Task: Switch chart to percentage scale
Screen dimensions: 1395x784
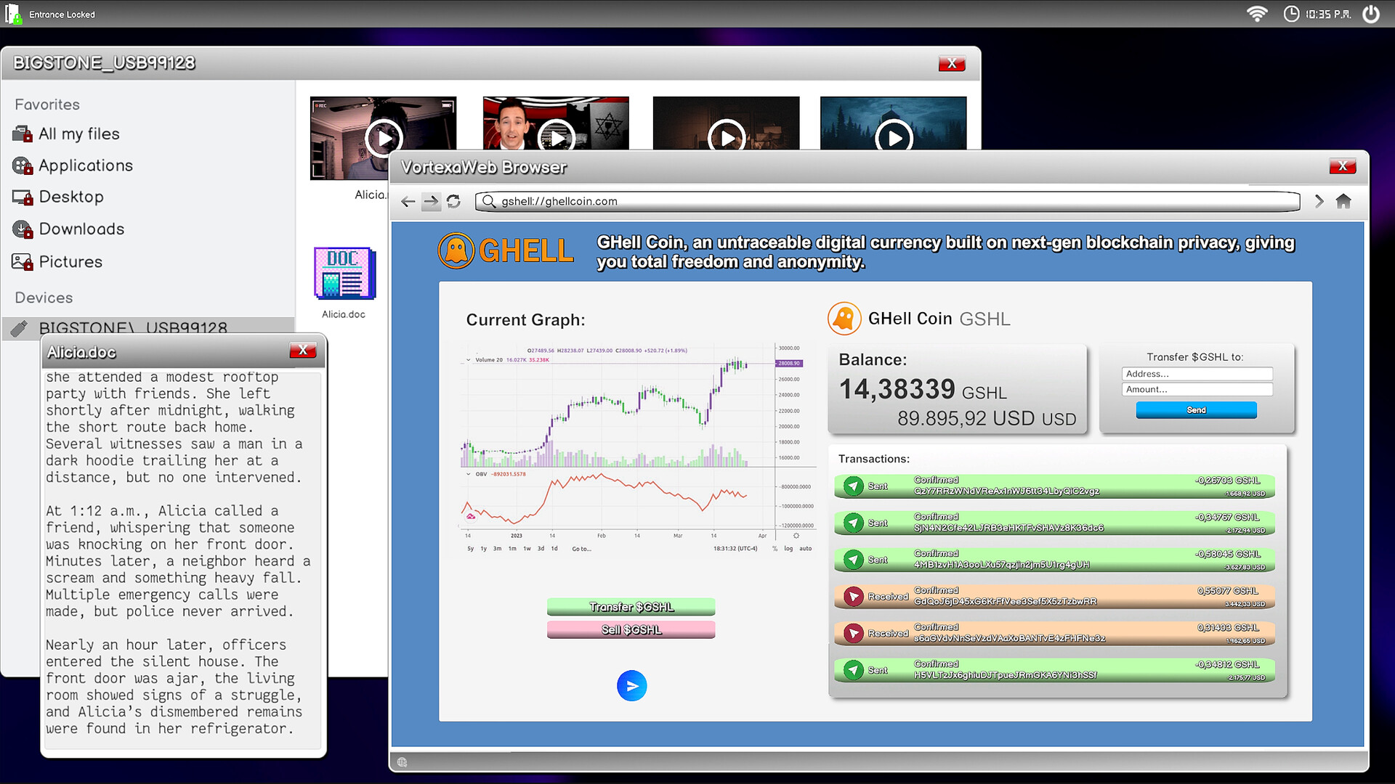Action: click(775, 549)
